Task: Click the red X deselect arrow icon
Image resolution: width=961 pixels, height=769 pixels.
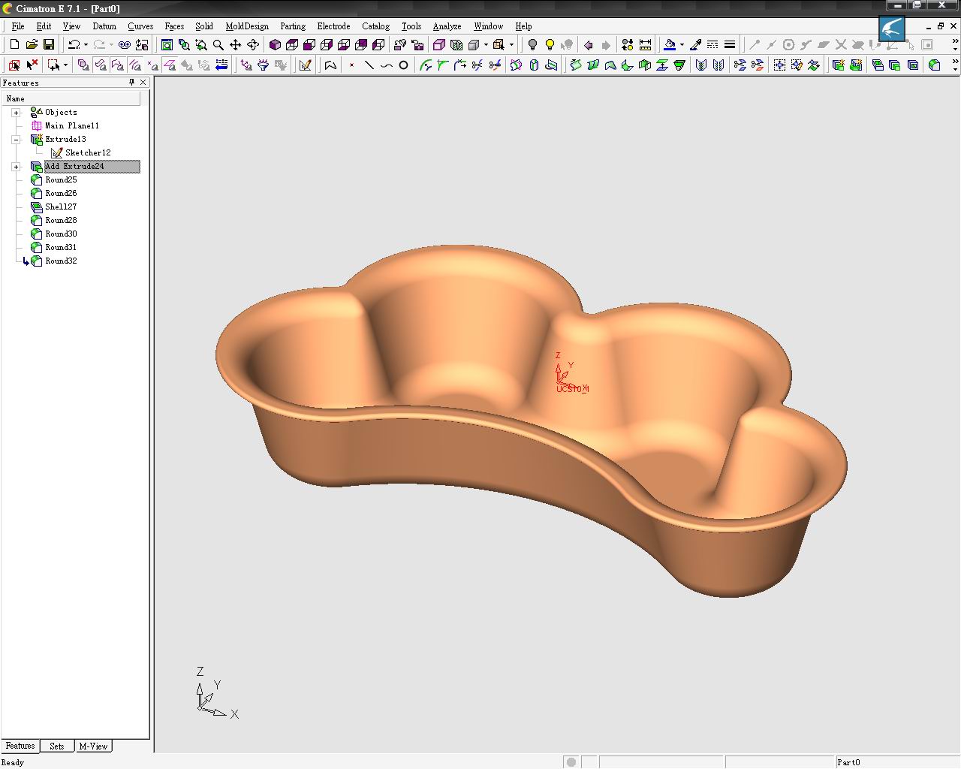Action: [x=32, y=65]
